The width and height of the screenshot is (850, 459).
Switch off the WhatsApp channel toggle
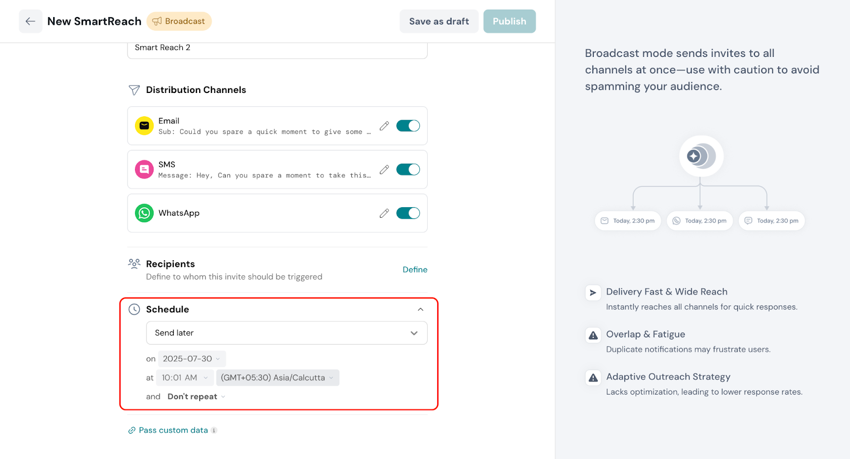[x=408, y=213]
